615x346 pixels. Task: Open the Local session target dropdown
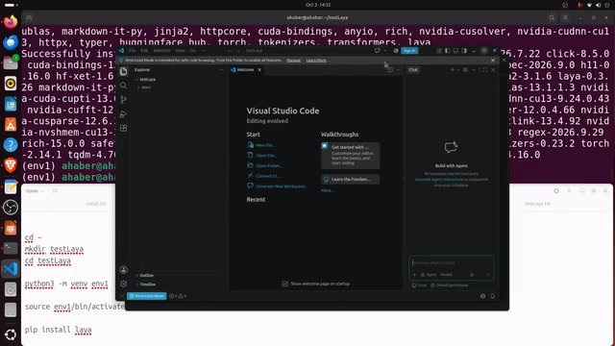[419, 285]
